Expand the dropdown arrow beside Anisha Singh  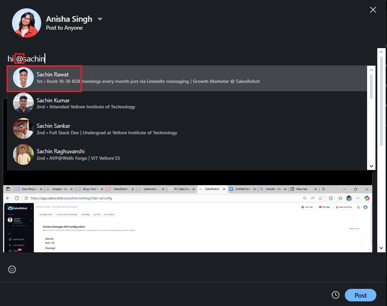tap(100, 19)
